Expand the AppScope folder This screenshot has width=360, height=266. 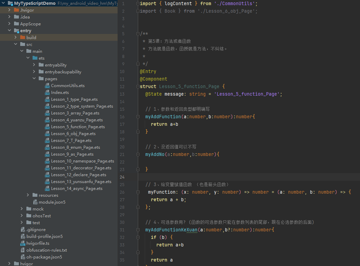pyautogui.click(x=9, y=24)
